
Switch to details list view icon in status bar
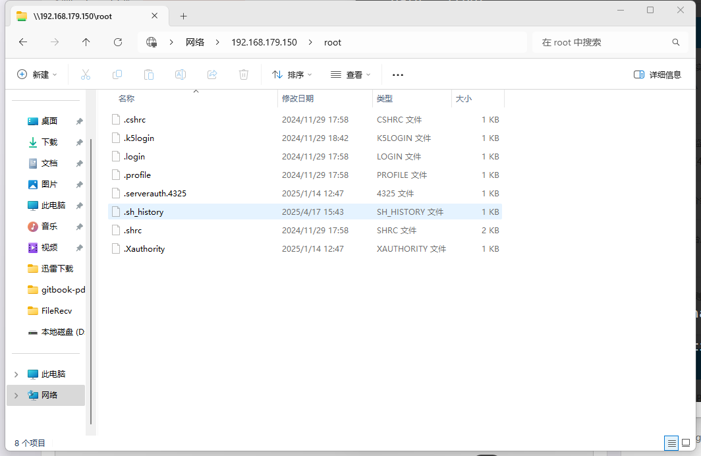tap(671, 443)
